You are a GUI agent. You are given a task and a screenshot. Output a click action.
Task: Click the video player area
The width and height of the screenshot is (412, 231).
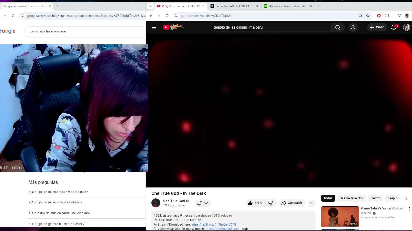279,111
